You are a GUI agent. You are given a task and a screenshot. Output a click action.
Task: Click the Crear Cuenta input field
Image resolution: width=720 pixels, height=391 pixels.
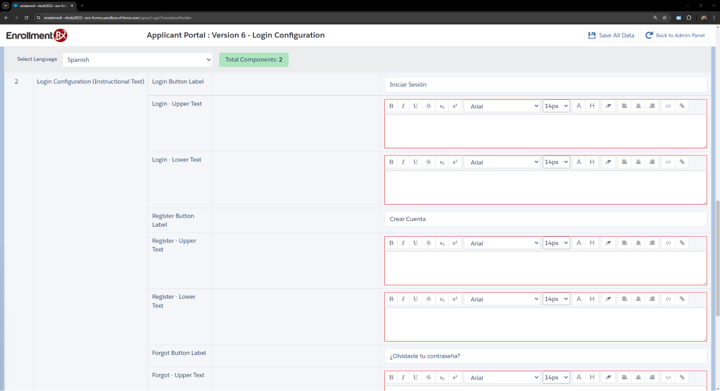pyautogui.click(x=545, y=219)
